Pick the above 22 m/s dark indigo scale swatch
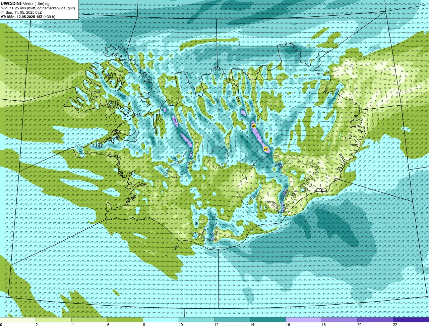 (411, 320)
